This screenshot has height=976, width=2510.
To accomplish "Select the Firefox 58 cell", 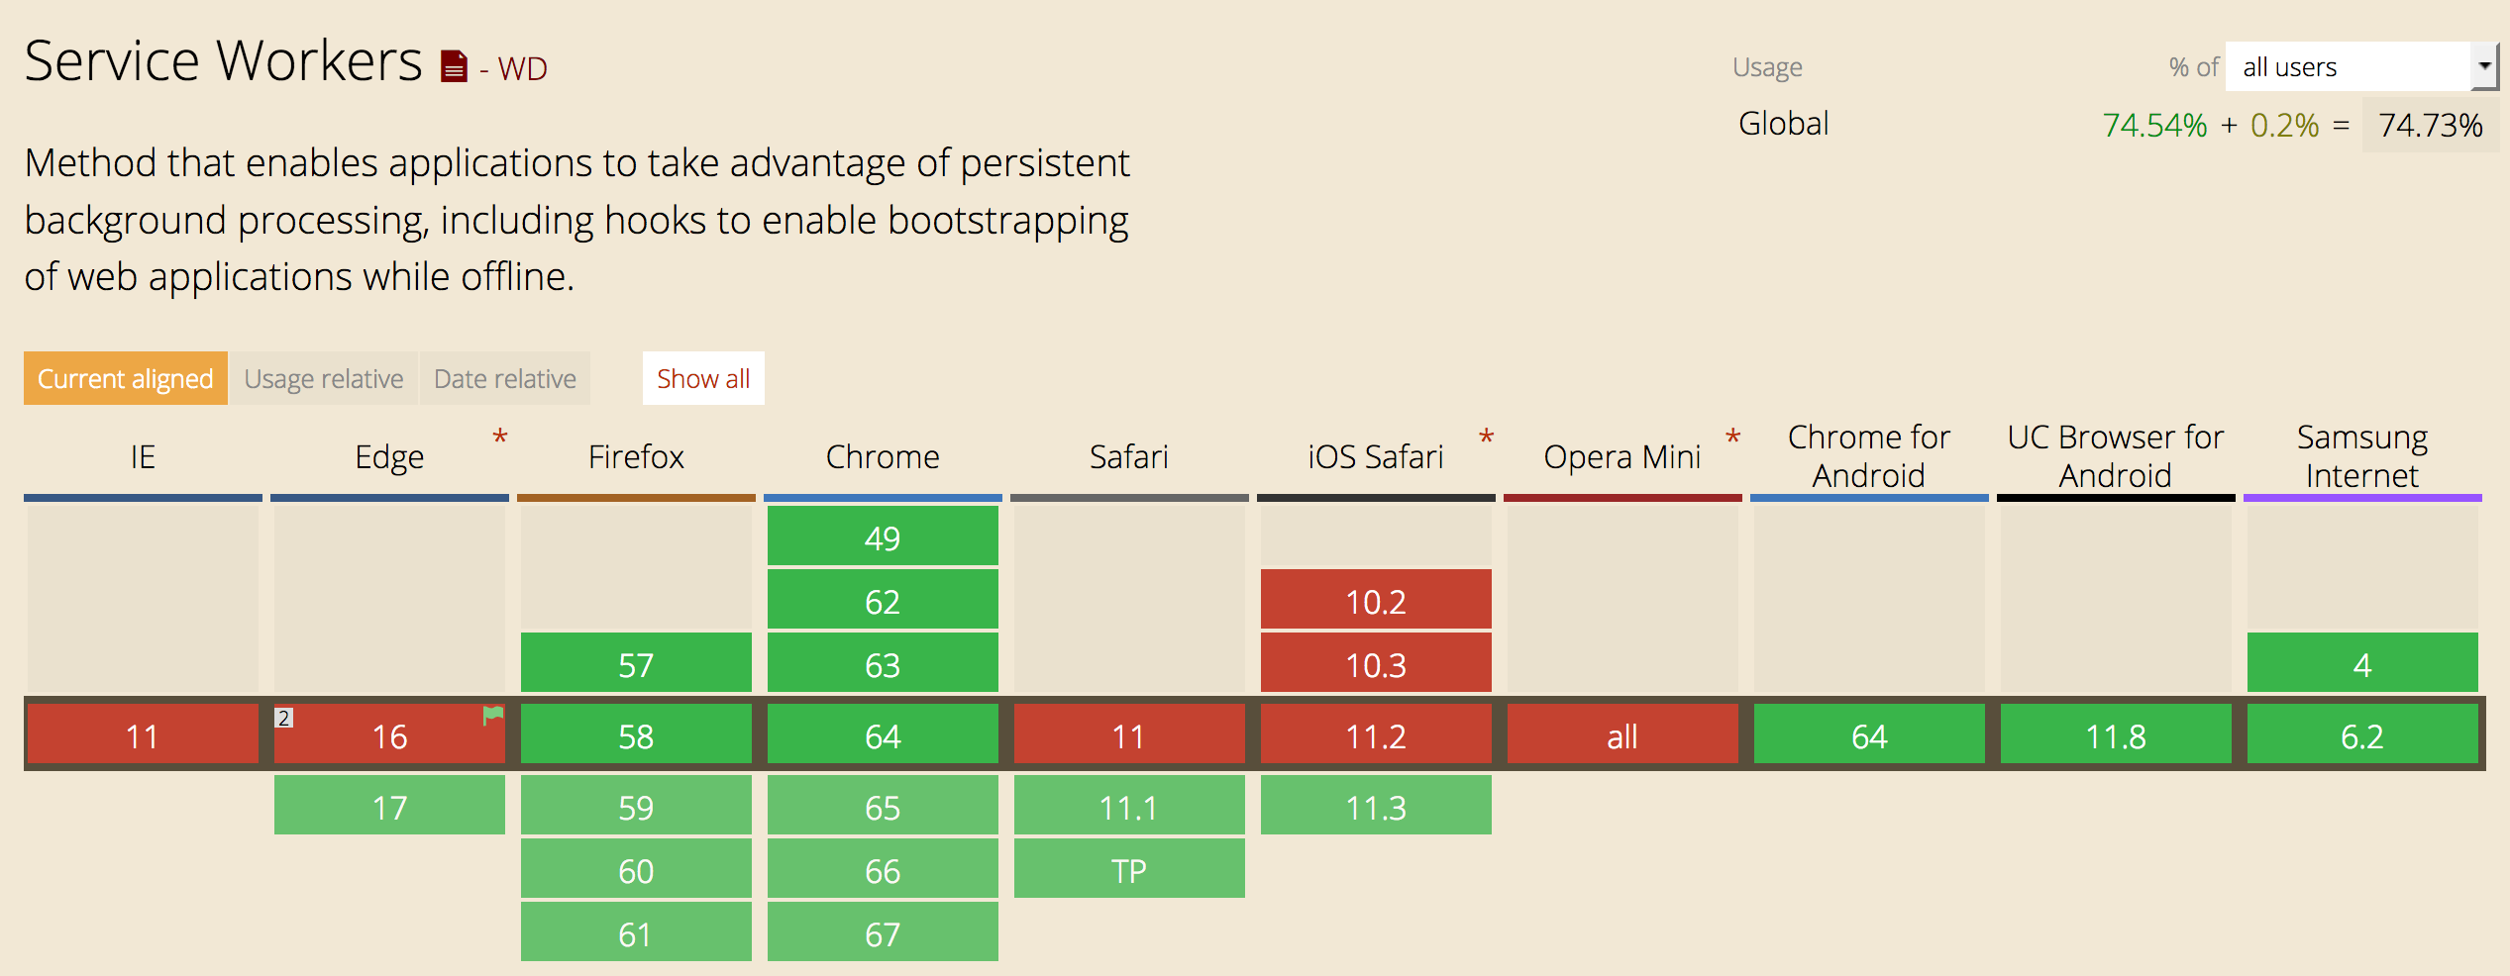I will (635, 734).
